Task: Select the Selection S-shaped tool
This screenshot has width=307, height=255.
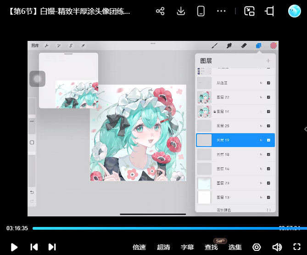Action: pyautogui.click(x=71, y=45)
